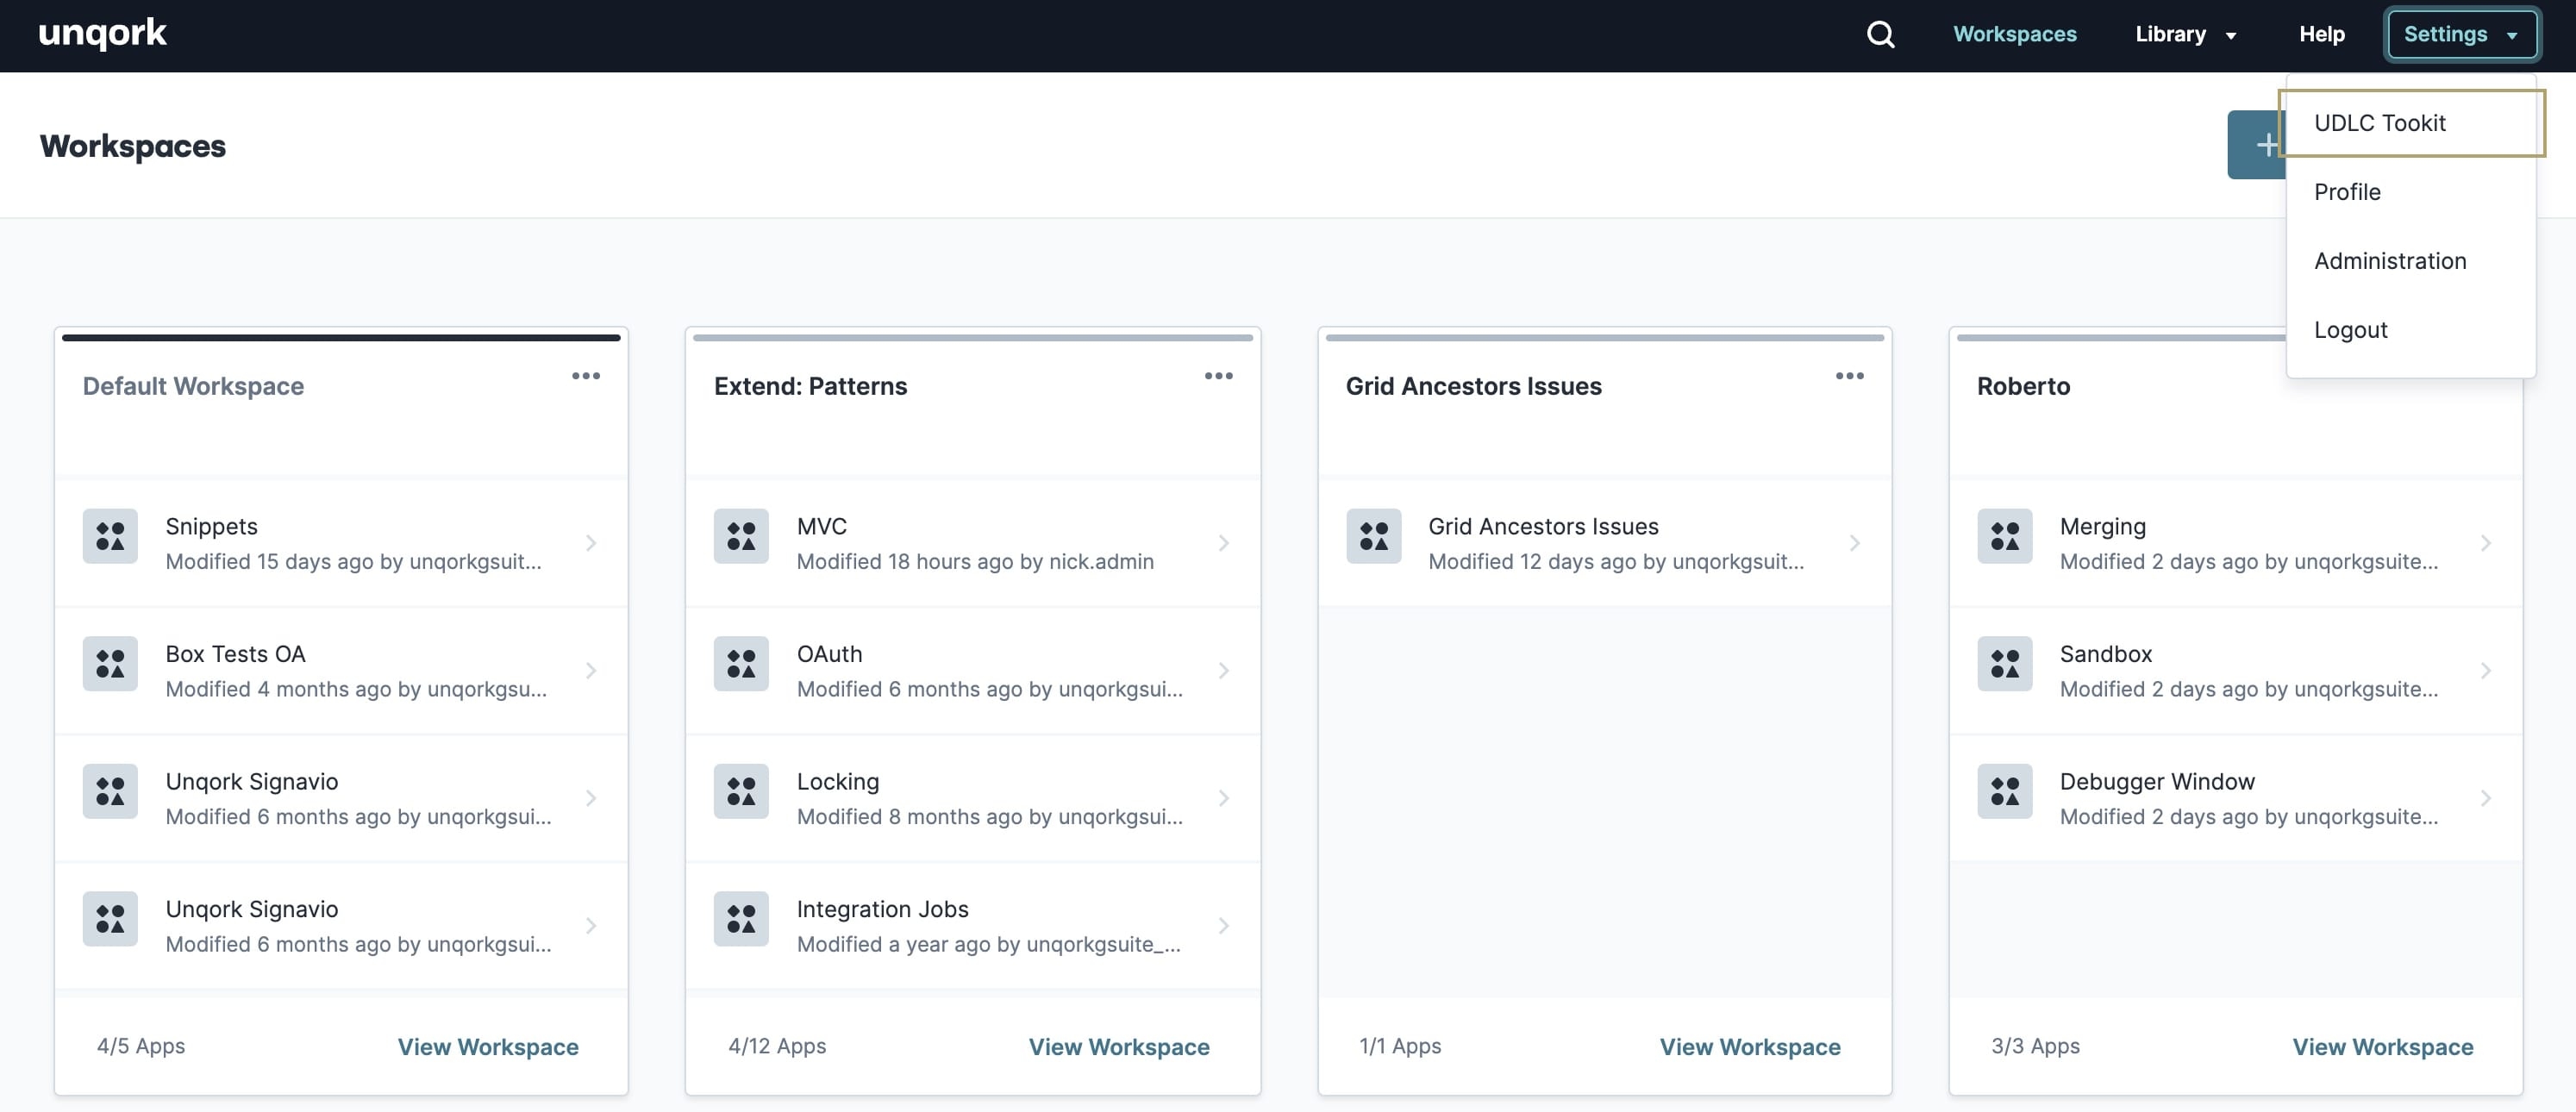Click chevron next to MVC
2576x1112 pixels.
[1223, 543]
